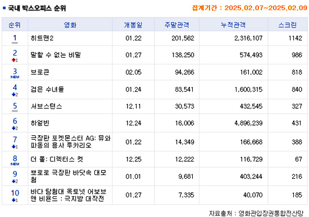Click the cumulative audience value 4,896,239
Viewport: 309px width, 217px height.
(248, 123)
